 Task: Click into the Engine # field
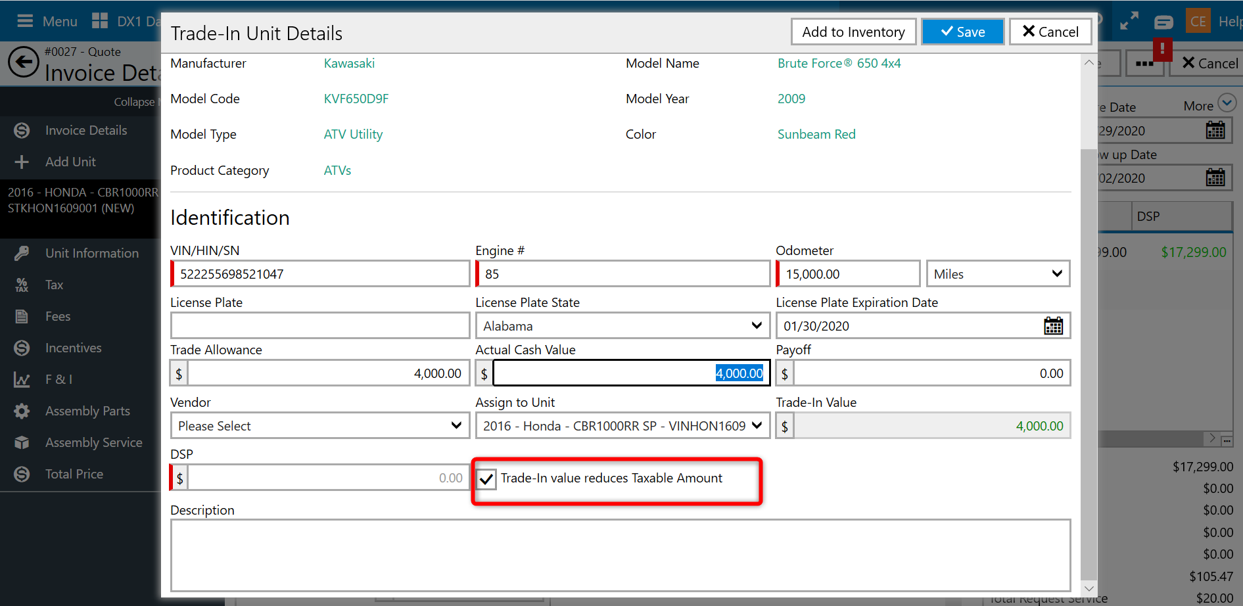tap(622, 274)
